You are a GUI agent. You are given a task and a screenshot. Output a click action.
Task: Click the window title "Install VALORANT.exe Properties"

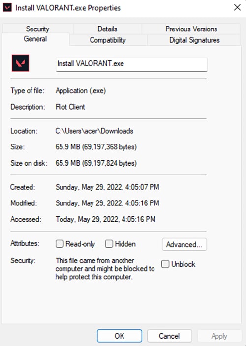[68, 8]
